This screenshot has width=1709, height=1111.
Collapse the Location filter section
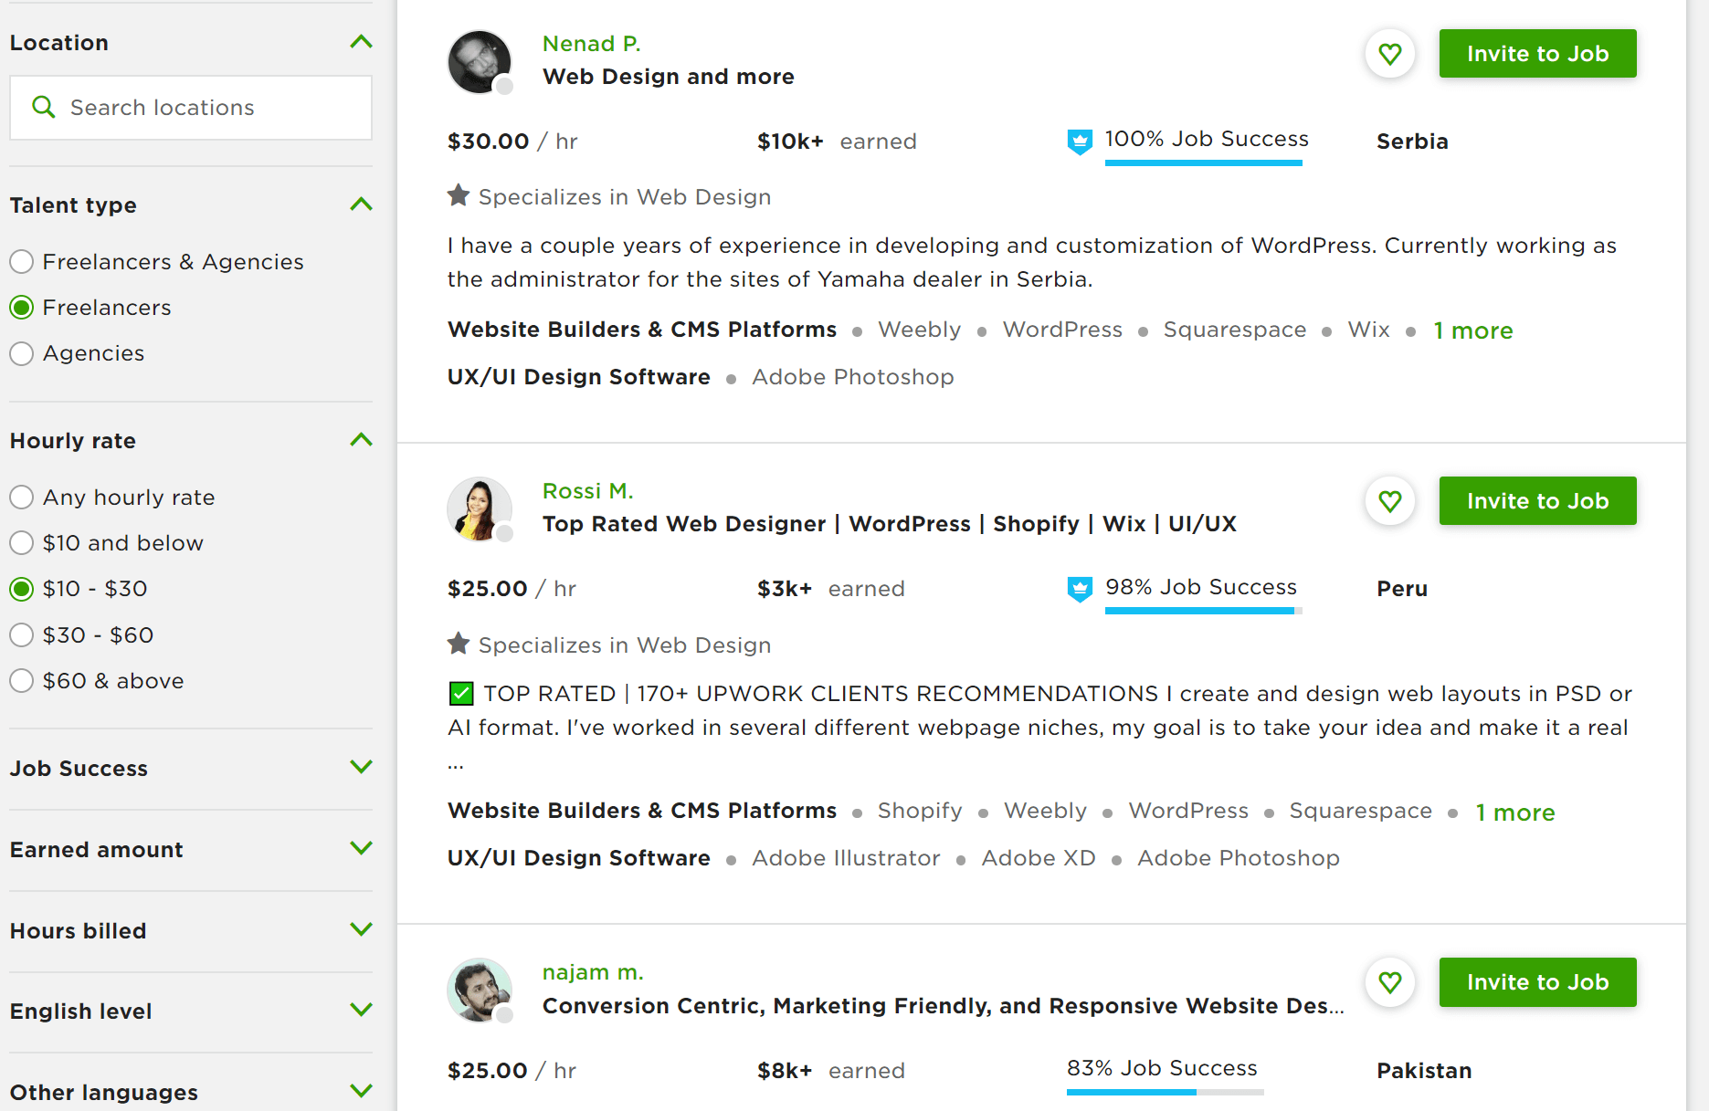362,42
